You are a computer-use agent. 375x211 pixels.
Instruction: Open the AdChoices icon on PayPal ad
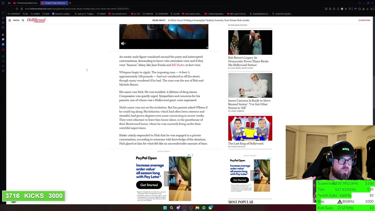189,155
